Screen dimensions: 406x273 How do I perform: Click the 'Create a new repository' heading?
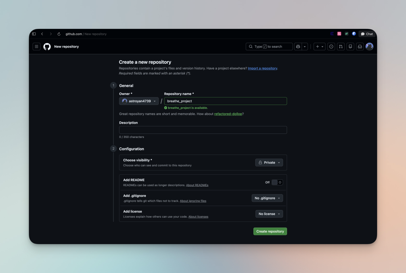(145, 62)
